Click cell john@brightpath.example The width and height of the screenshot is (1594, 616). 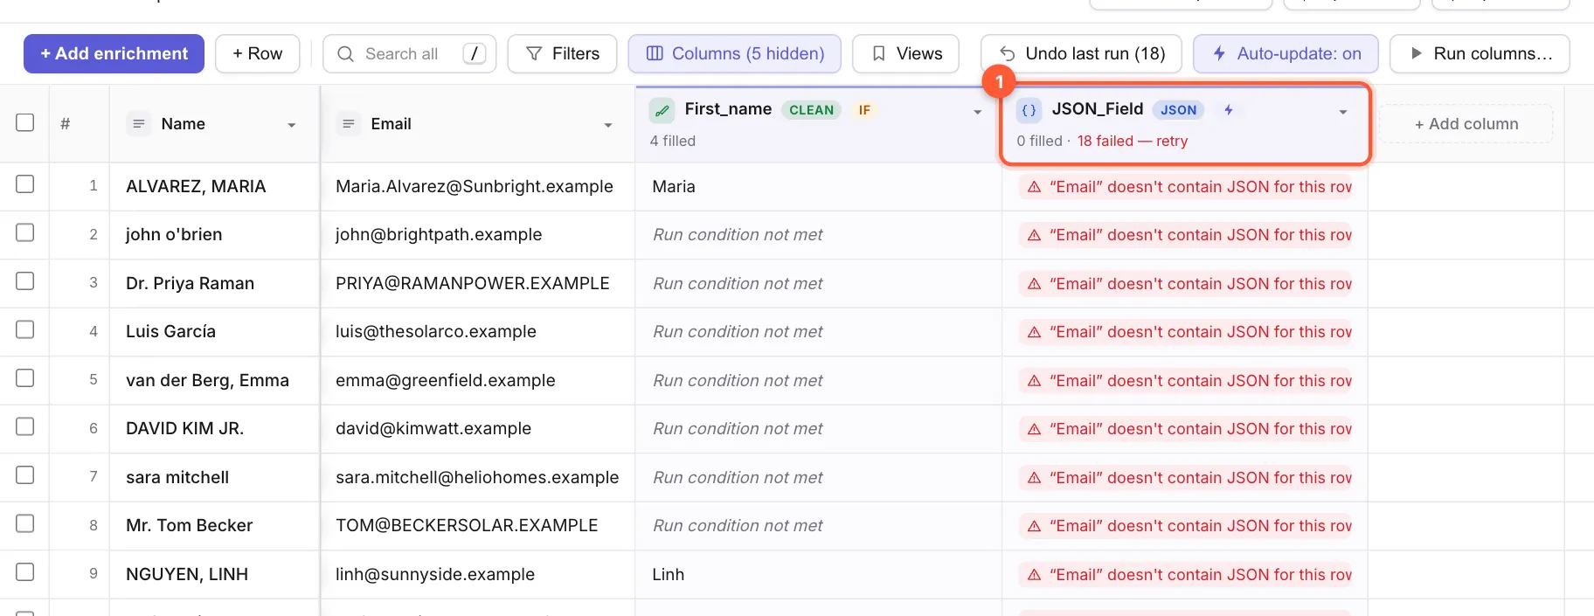(x=477, y=234)
